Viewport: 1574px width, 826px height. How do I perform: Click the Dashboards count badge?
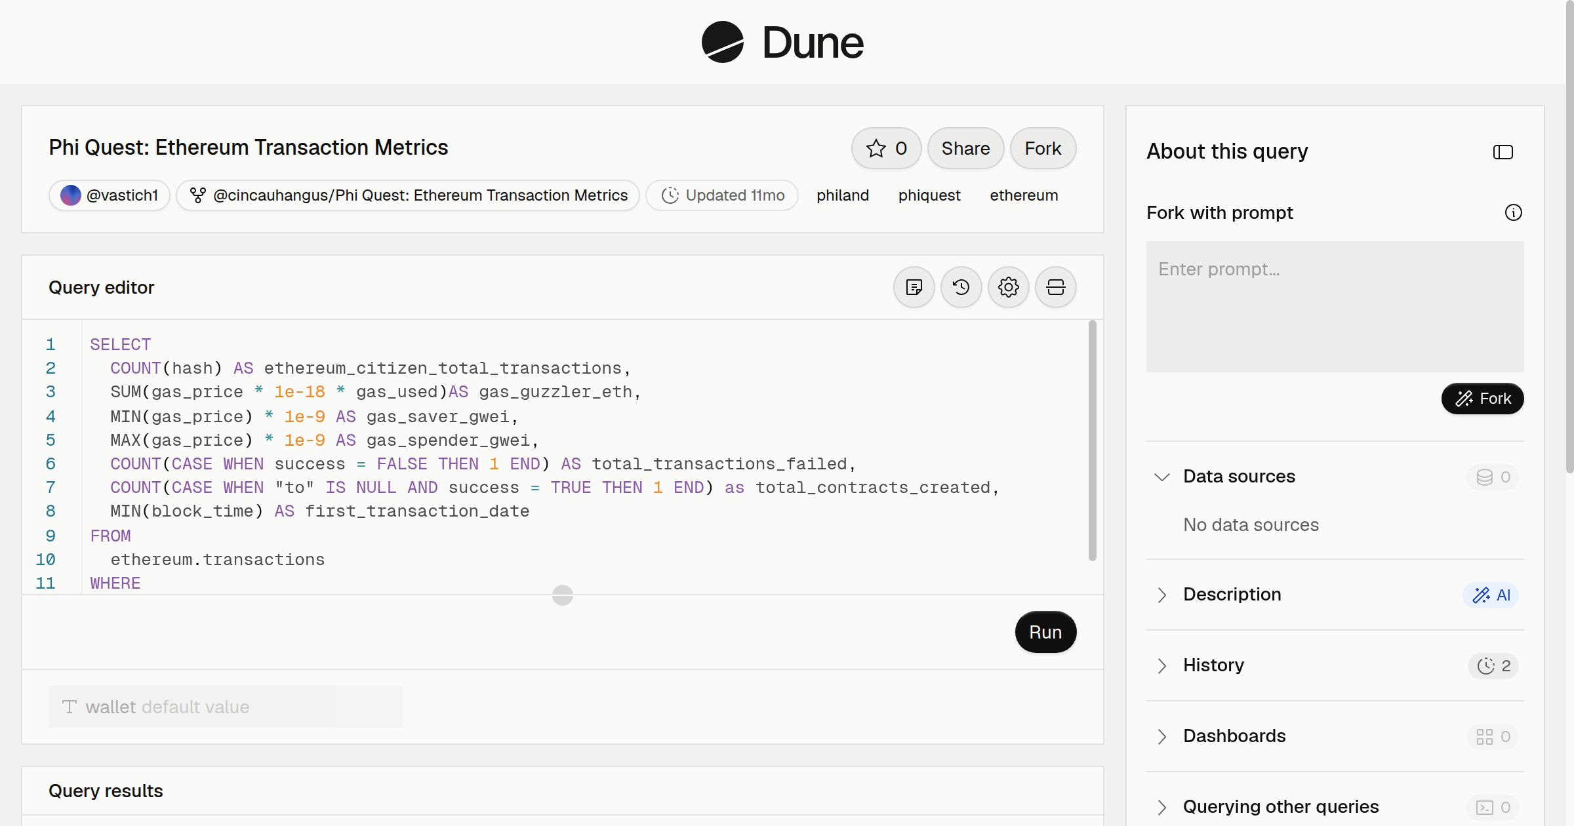click(x=1493, y=737)
